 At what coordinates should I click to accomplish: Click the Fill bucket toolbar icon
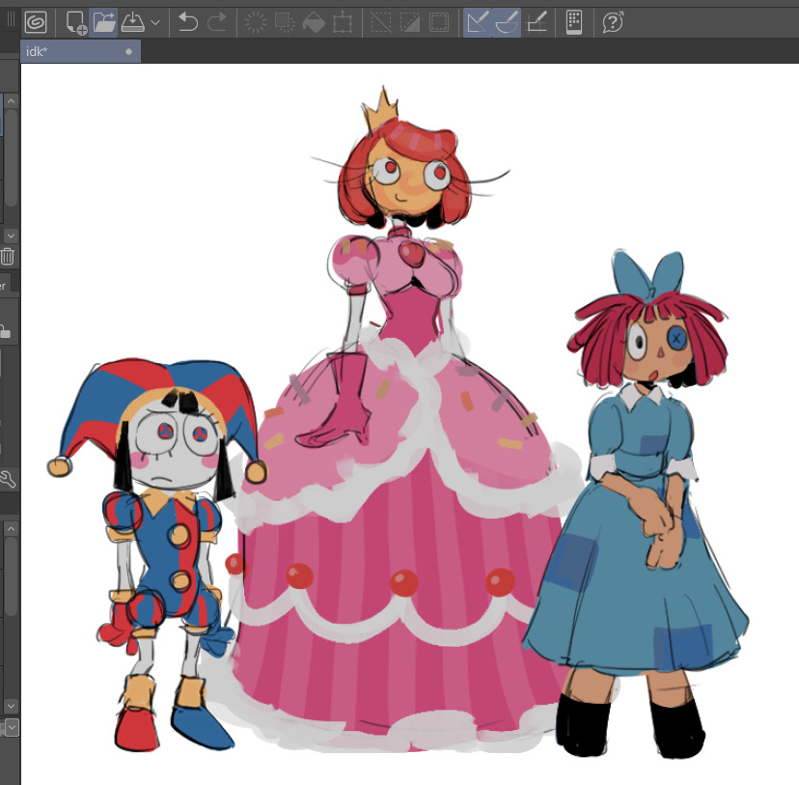click(x=314, y=23)
